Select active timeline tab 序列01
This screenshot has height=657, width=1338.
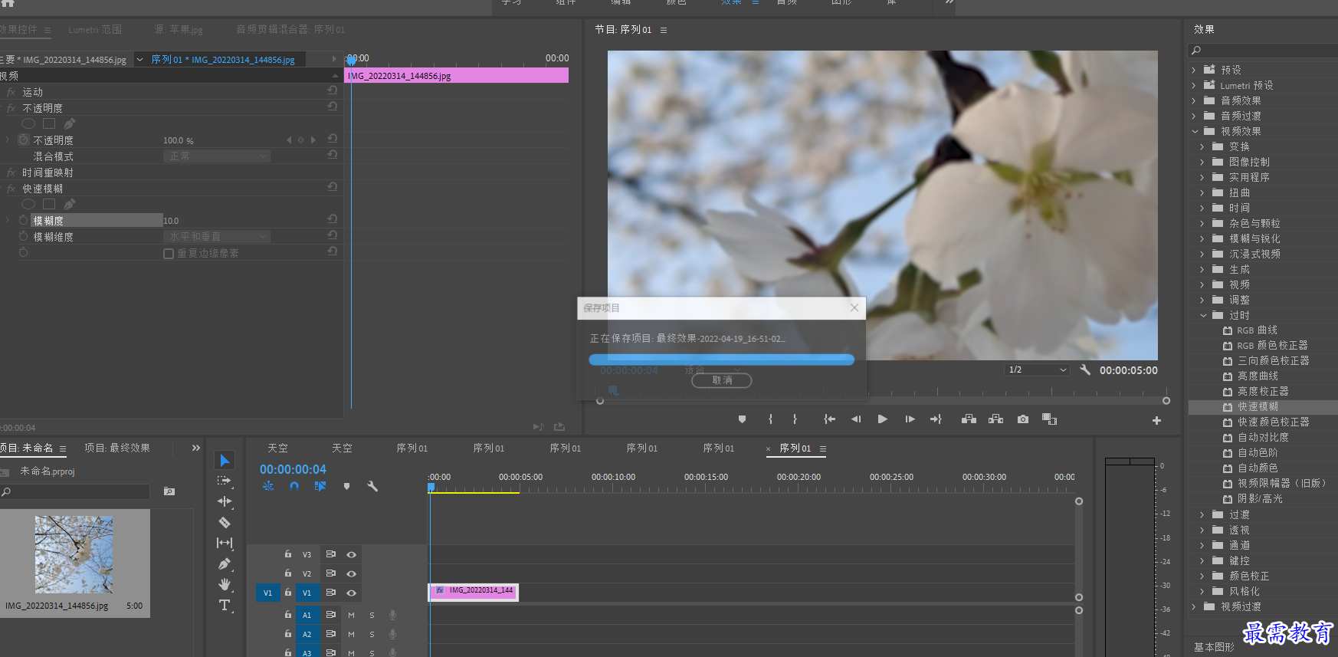pyautogui.click(x=795, y=448)
